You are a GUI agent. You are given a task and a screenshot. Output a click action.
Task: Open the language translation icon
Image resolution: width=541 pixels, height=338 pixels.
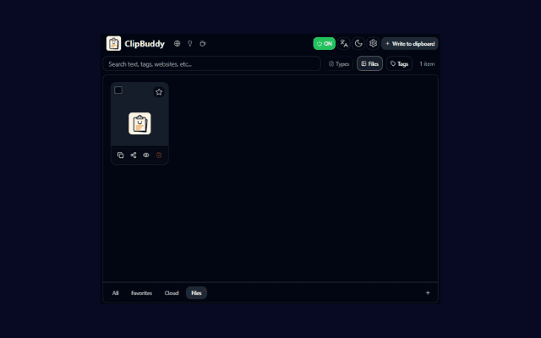(x=344, y=43)
